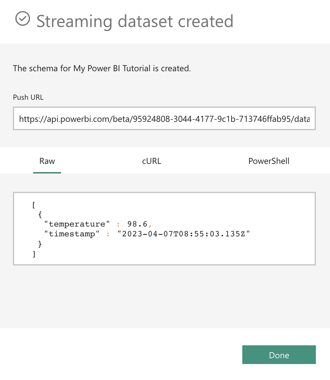Screen dimensions: 330x380
Task: Click the 2023-04-07T08:55:03.135Z timestamp value
Action: 183,234
